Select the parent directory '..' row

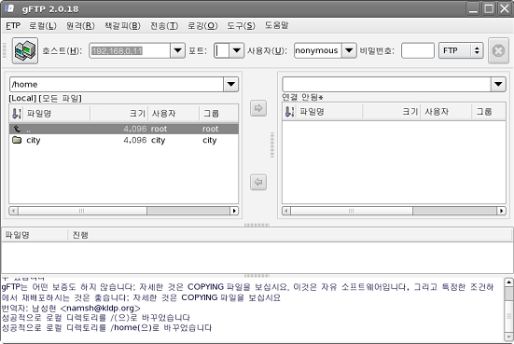coord(123,129)
